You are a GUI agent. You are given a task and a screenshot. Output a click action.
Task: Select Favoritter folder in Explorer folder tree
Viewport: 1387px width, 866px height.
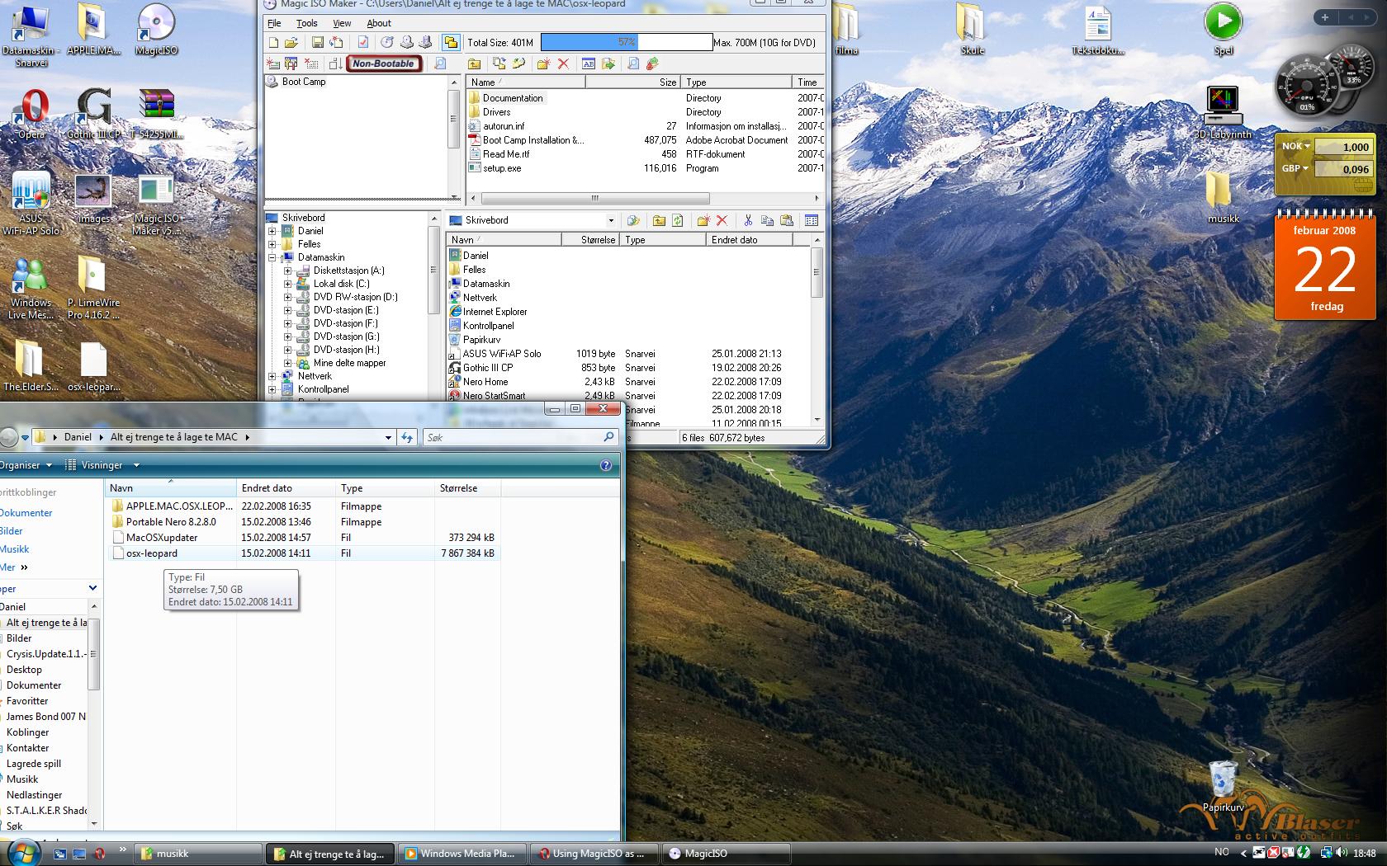tap(27, 701)
